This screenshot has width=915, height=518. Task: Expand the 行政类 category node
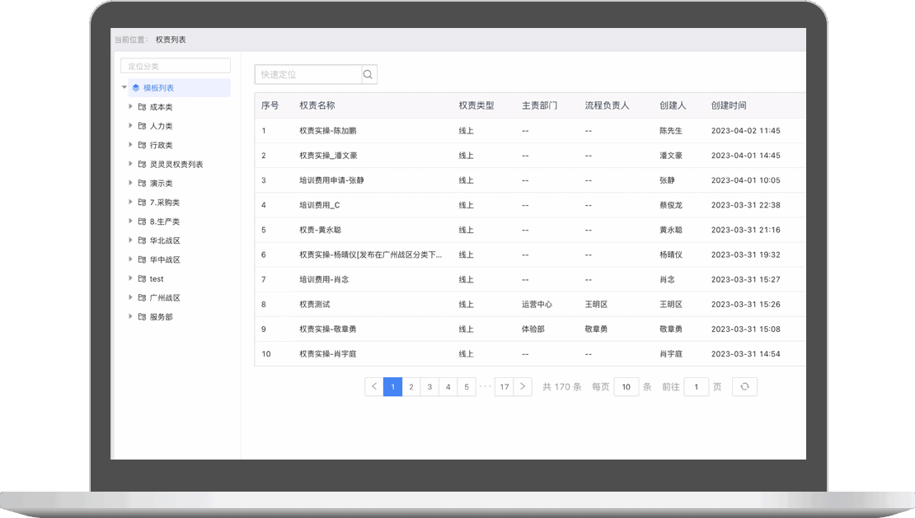(130, 145)
